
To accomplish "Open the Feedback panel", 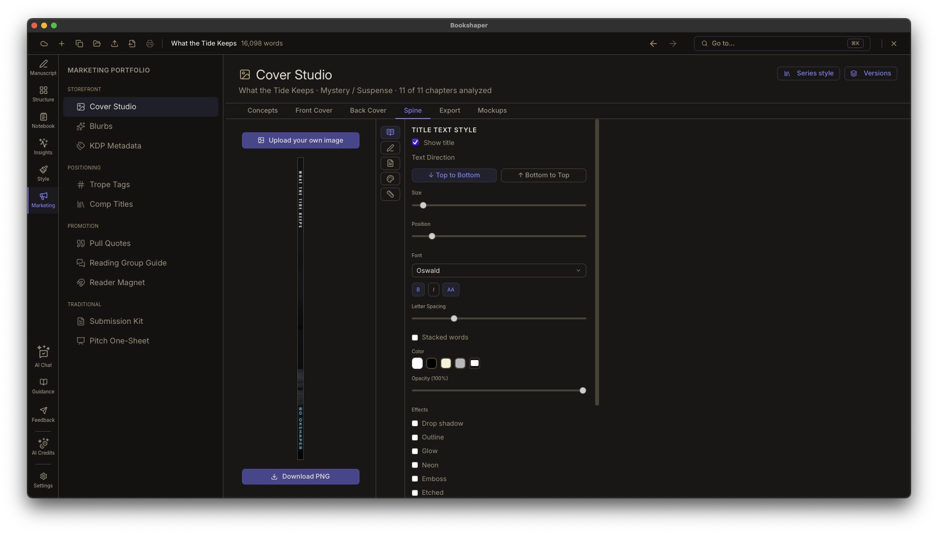I will click(x=43, y=414).
